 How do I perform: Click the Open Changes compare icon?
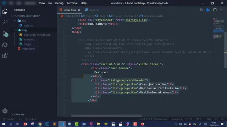201,10
